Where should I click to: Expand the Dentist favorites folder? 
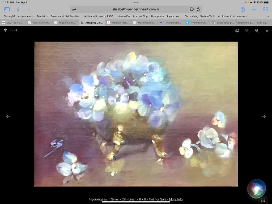[x=42, y=16]
